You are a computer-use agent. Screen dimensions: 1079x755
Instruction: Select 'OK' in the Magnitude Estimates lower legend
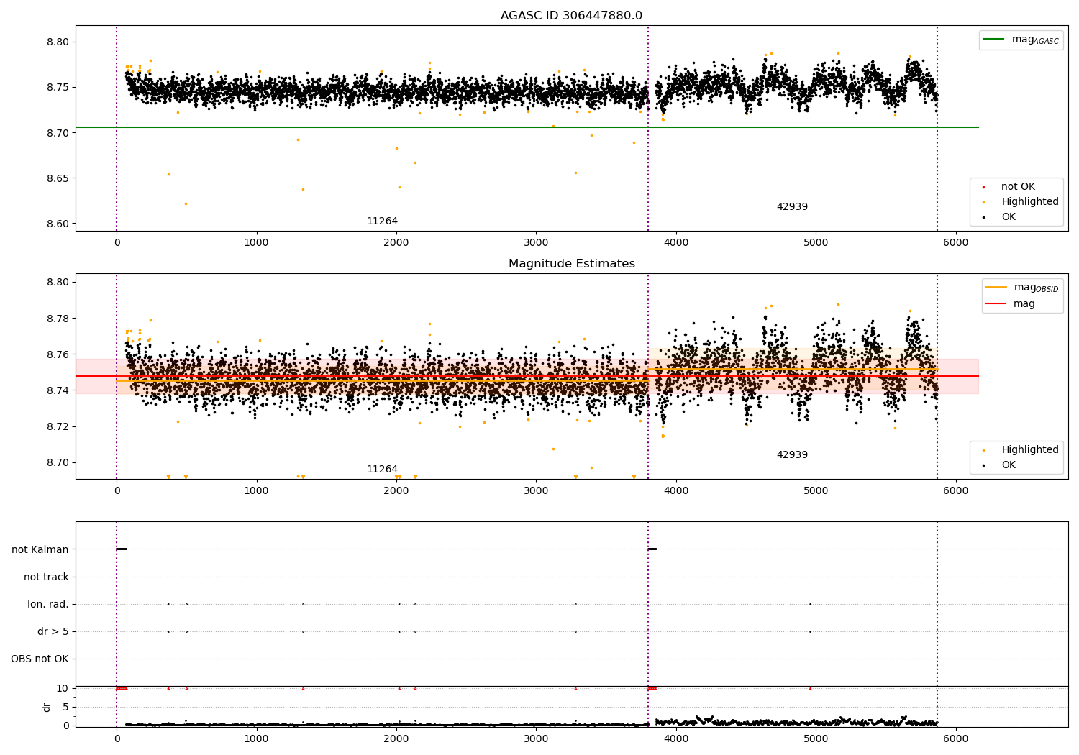tap(1009, 465)
